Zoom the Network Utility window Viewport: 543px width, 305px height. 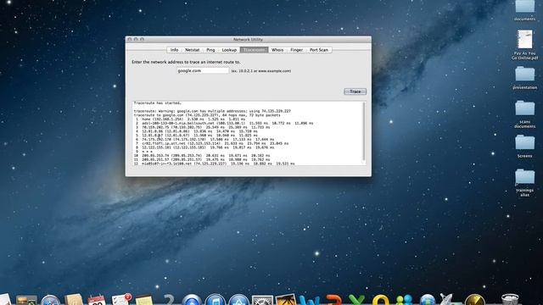pos(142,40)
